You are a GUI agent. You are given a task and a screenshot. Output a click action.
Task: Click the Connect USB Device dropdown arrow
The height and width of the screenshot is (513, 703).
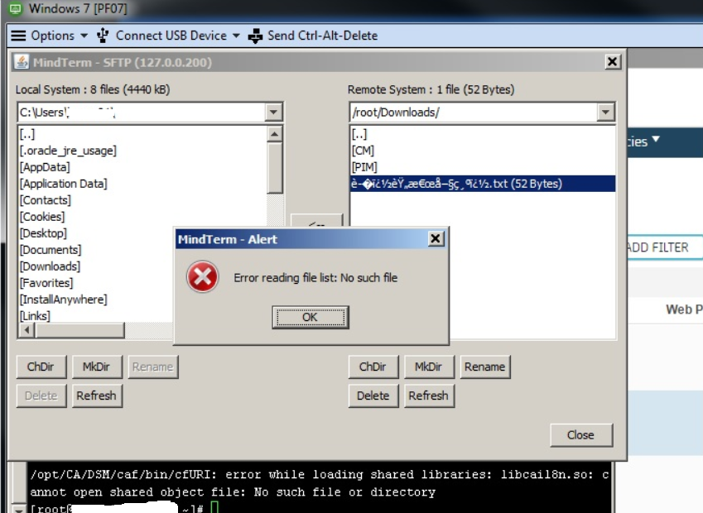[236, 36]
